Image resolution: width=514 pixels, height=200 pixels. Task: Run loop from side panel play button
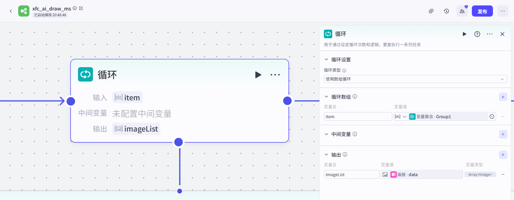tap(464, 34)
